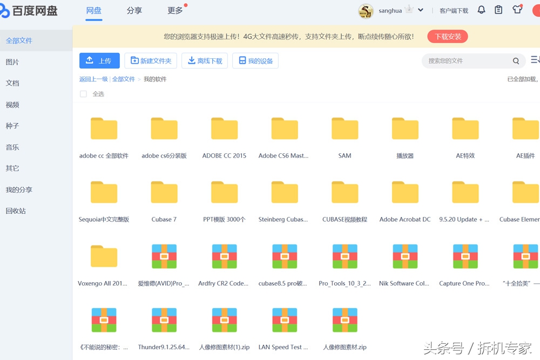The height and width of the screenshot is (360, 540).
Task: Open the t-shirt skin icon
Action: pyautogui.click(x=517, y=10)
